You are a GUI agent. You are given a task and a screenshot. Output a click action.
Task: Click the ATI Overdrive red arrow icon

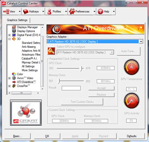tap(14, 82)
